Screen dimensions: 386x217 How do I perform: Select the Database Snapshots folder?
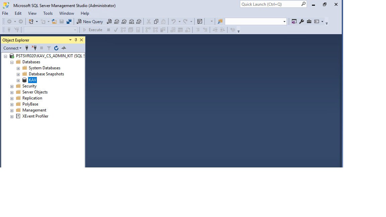[x=46, y=74]
